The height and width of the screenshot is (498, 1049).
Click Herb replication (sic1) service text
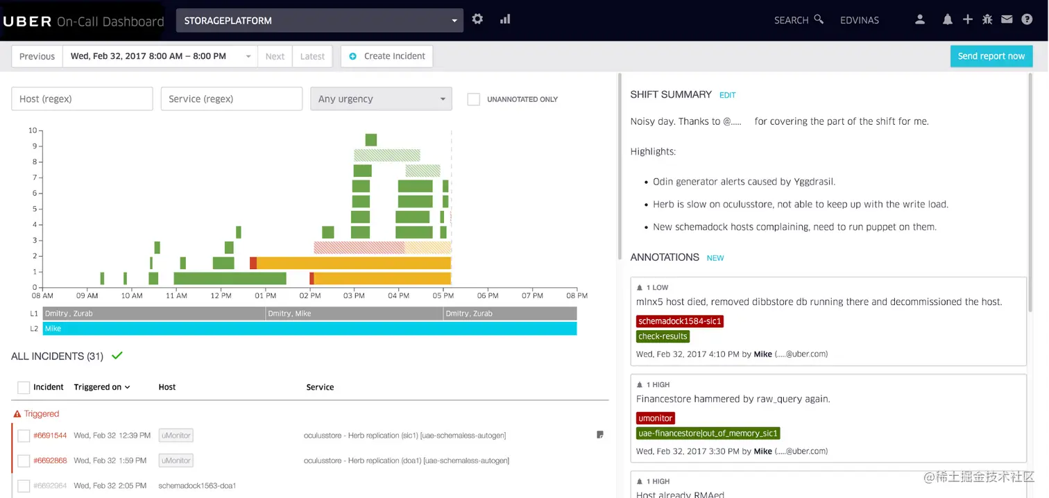point(404,436)
